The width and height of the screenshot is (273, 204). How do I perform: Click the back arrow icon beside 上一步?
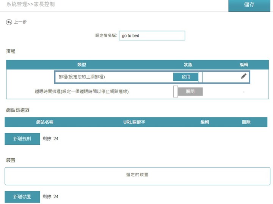[9, 22]
